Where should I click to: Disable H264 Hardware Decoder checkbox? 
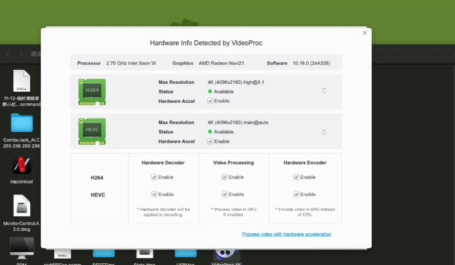(154, 177)
